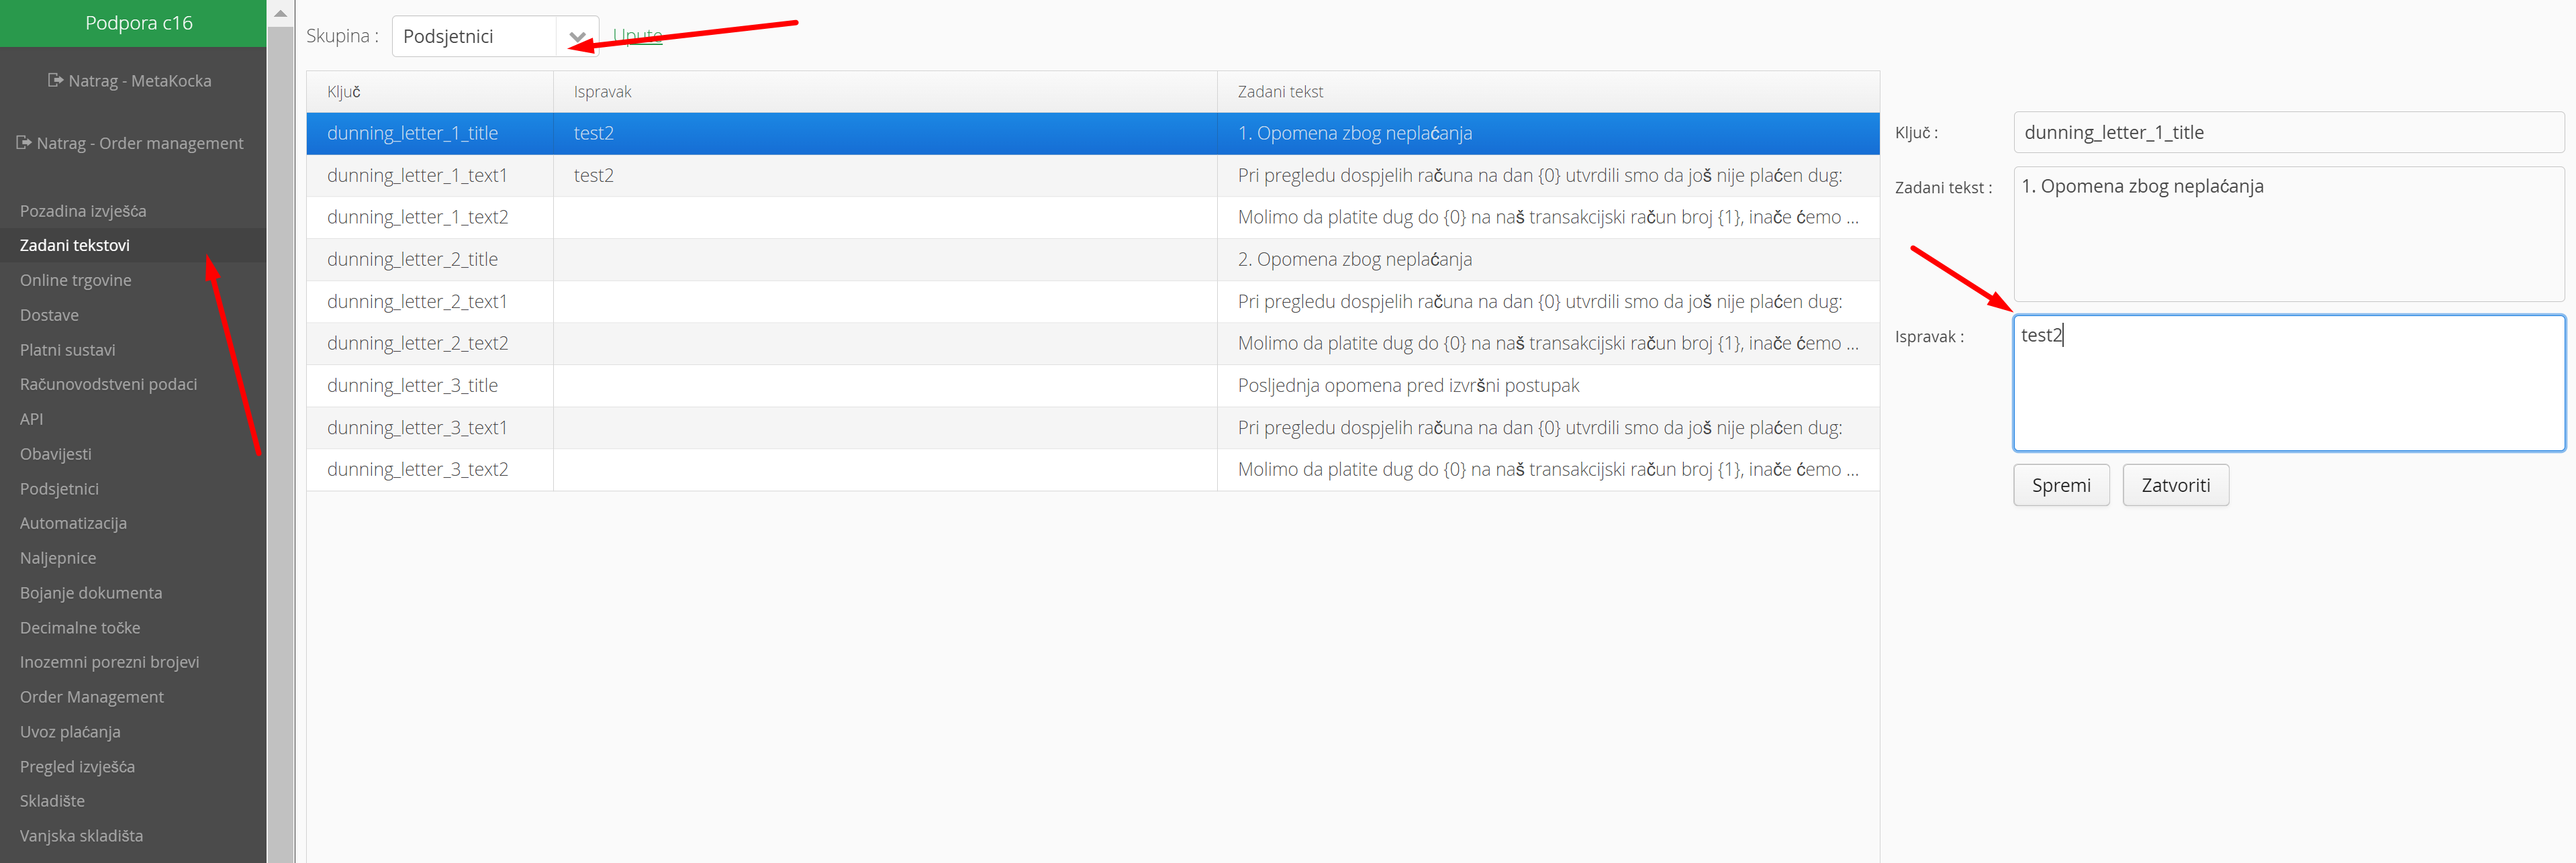
Task: Click Natrag - Order management exit icon
Action: tap(24, 143)
